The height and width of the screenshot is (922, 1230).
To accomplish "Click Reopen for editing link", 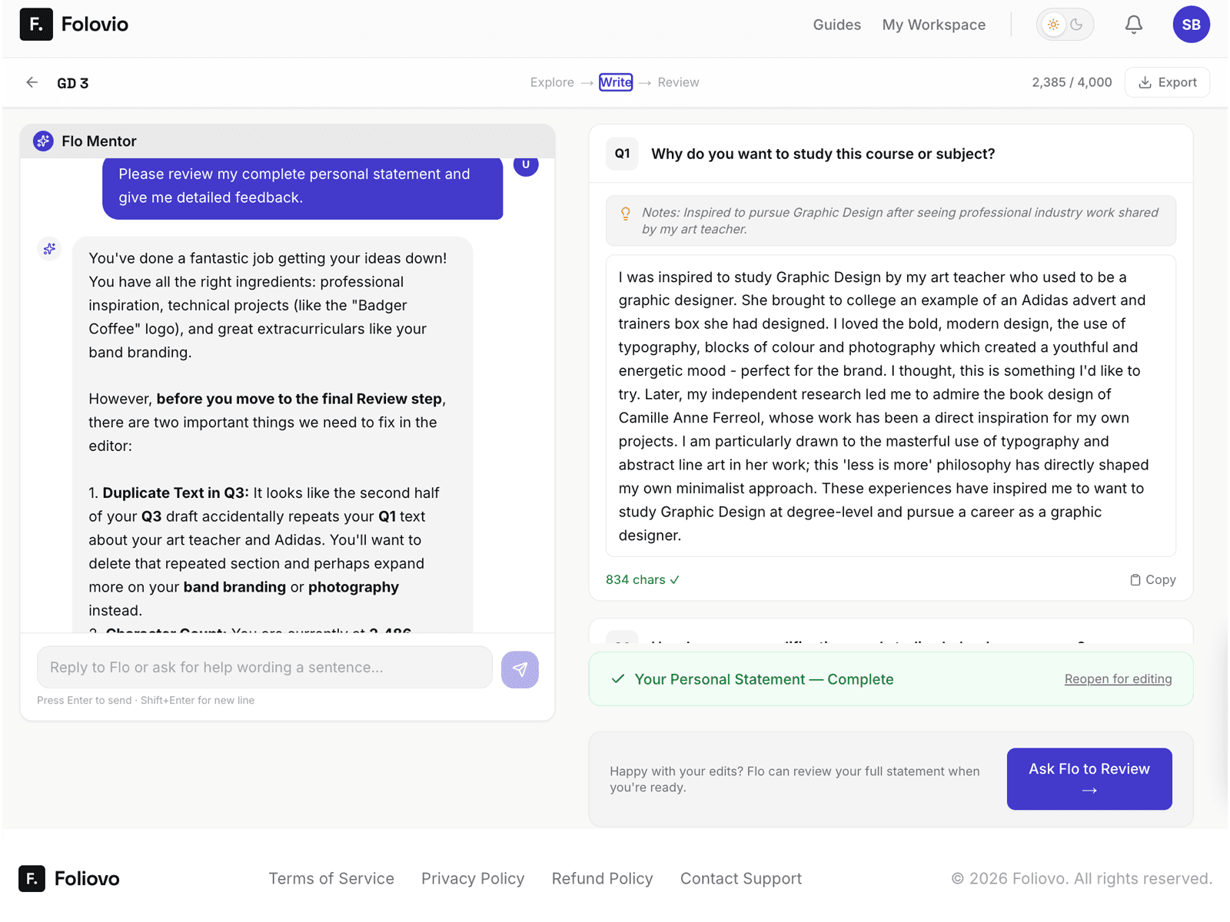I will pos(1118,679).
